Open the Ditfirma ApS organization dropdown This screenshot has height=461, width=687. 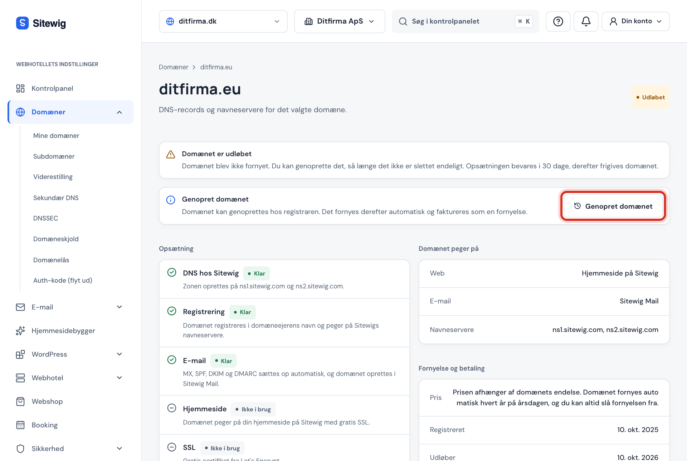(x=339, y=21)
